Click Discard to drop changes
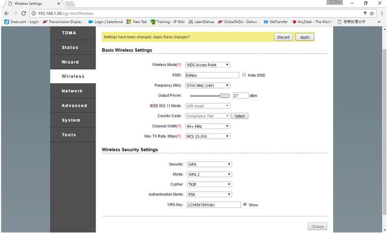Image resolution: width=387 pixels, height=233 pixels. pos(283,37)
